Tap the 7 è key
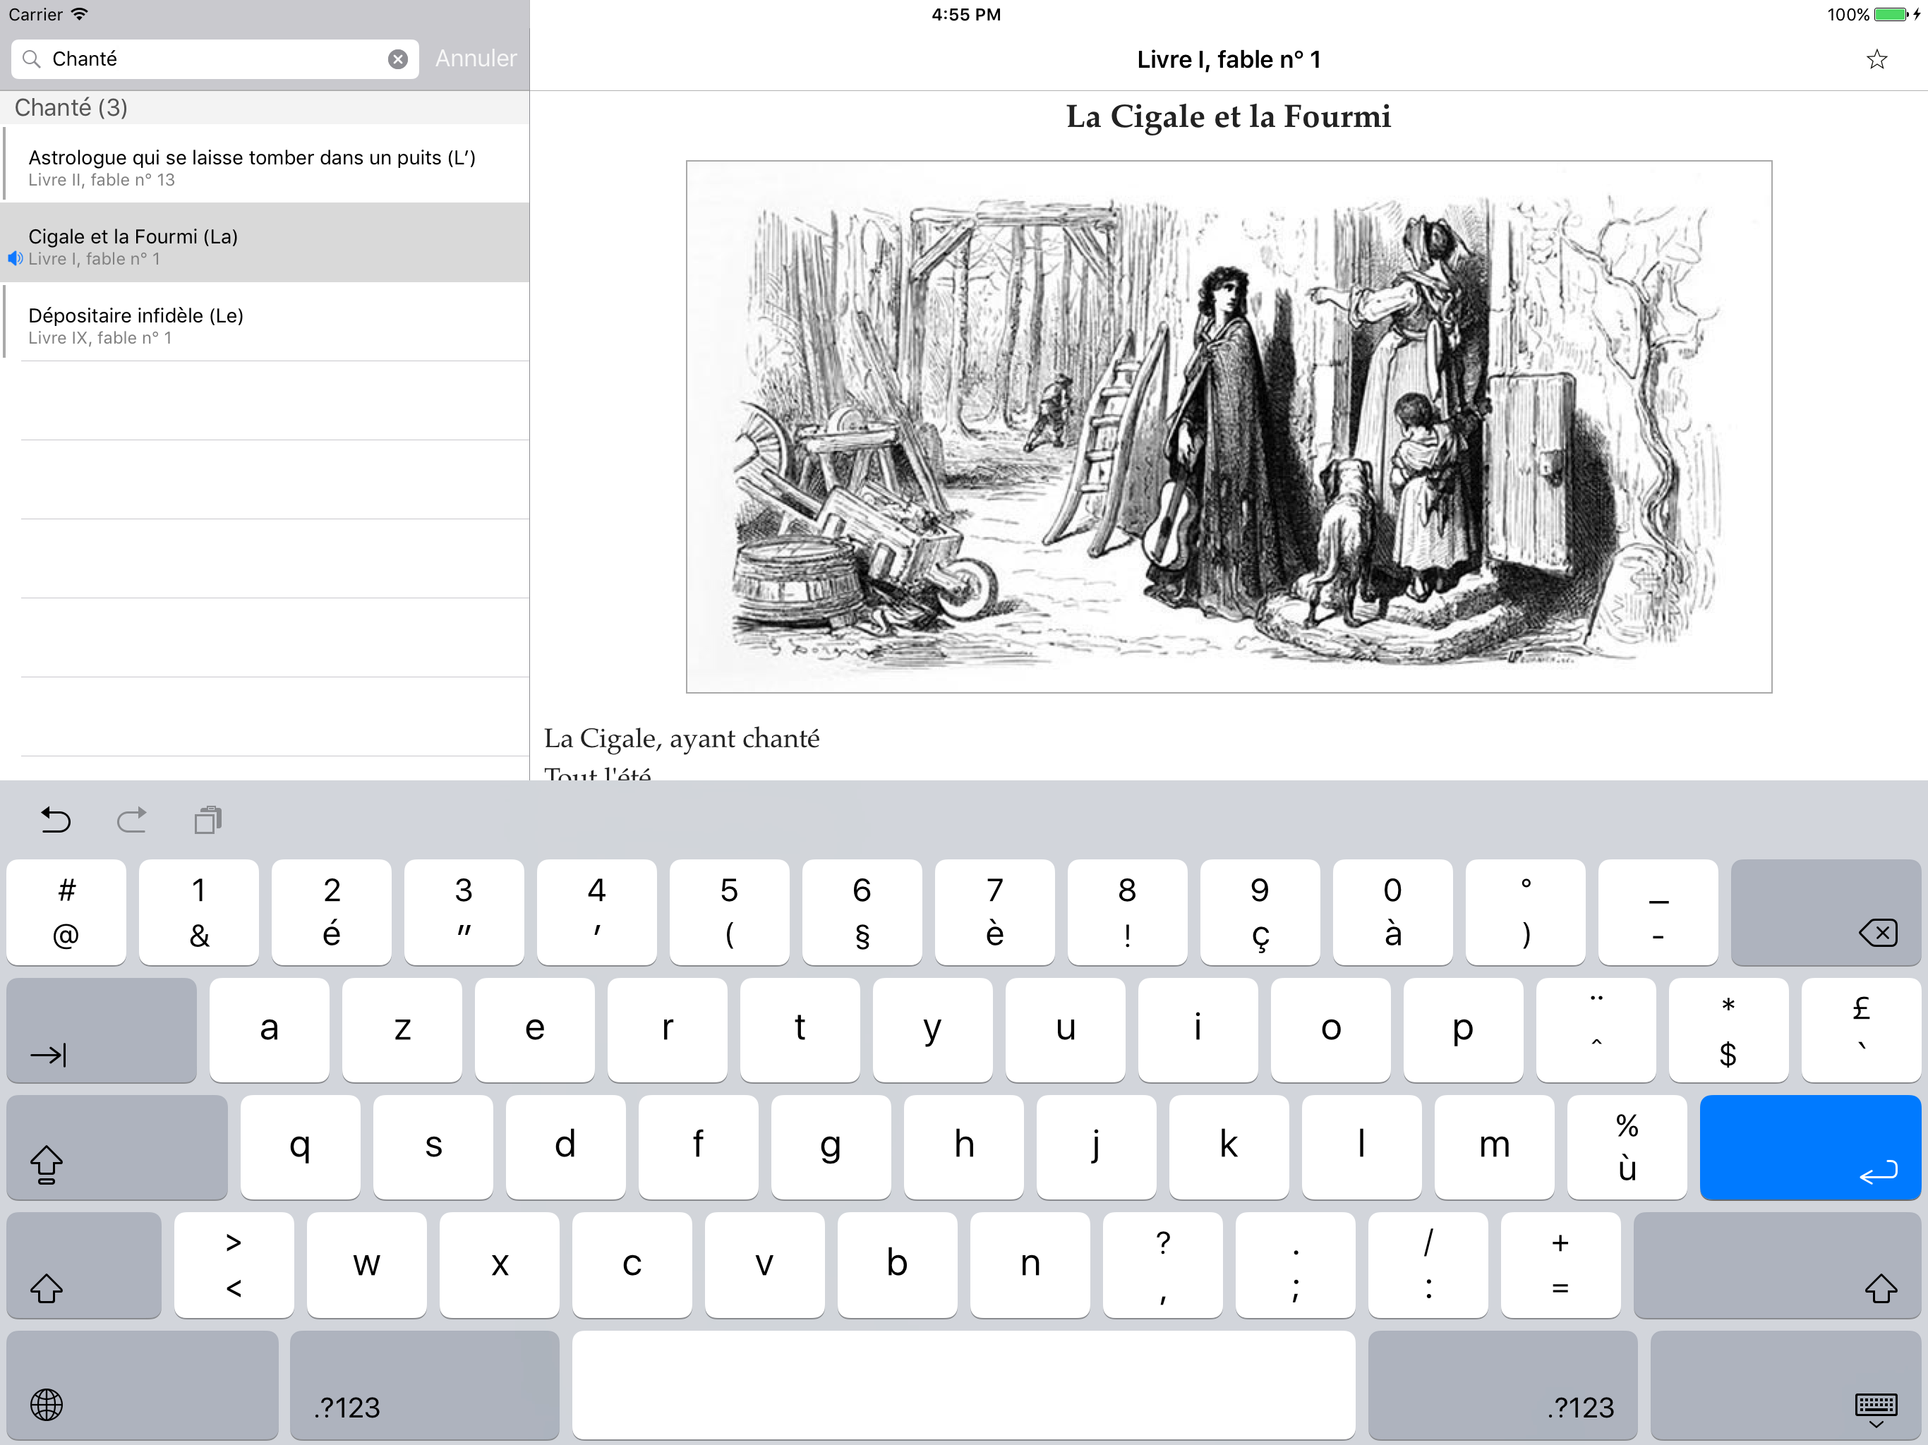The width and height of the screenshot is (1928, 1445). tap(994, 912)
